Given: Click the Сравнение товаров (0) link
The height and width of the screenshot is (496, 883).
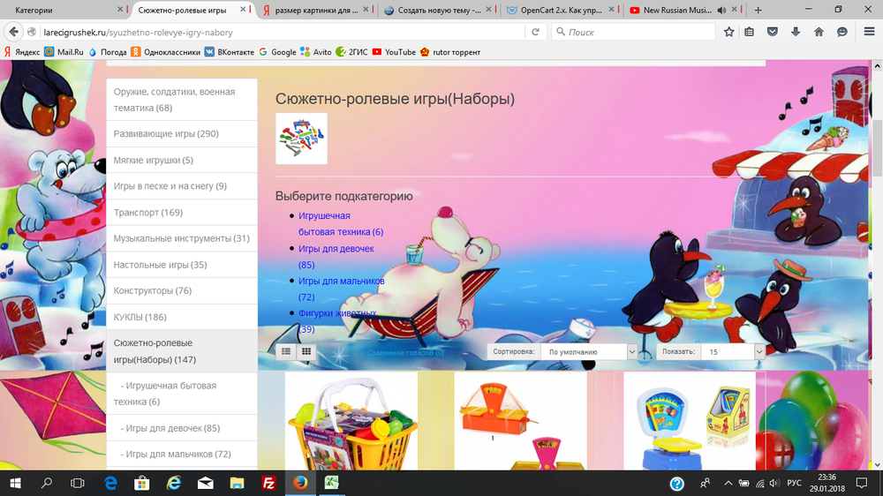Looking at the screenshot, I should point(405,353).
